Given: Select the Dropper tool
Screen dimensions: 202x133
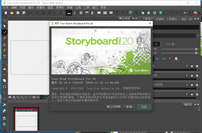Looking at the screenshot, I should point(4,74).
